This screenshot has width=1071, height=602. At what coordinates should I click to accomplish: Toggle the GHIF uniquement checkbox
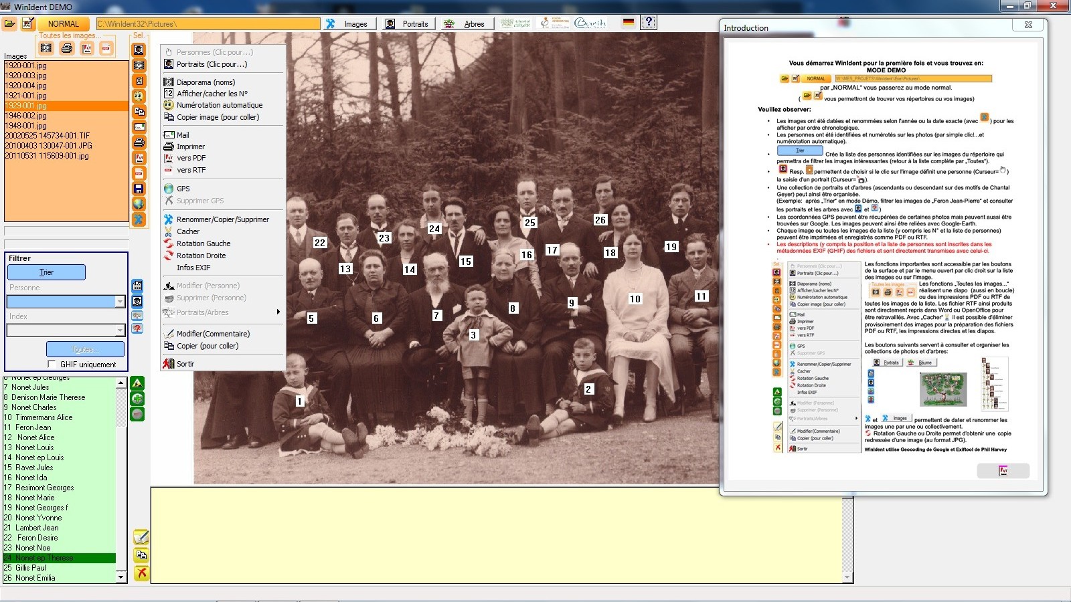pos(52,365)
